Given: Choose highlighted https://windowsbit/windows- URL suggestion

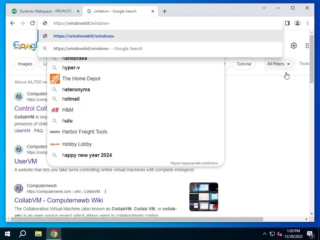Looking at the screenshot, I should pyautogui.click(x=160, y=36).
